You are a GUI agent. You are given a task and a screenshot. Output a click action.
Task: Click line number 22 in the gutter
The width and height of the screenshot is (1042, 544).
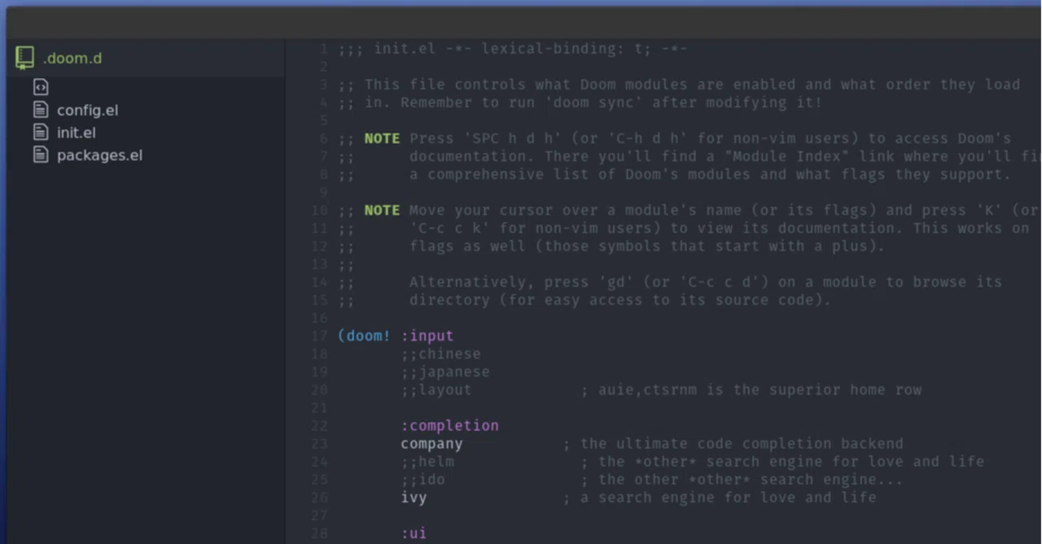click(x=319, y=425)
